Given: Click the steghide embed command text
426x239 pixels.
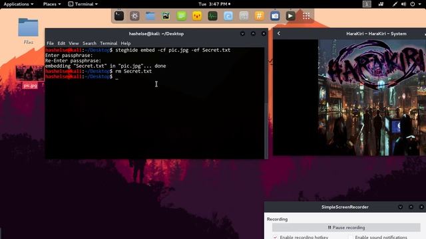Looking at the screenshot, I should 173,50.
